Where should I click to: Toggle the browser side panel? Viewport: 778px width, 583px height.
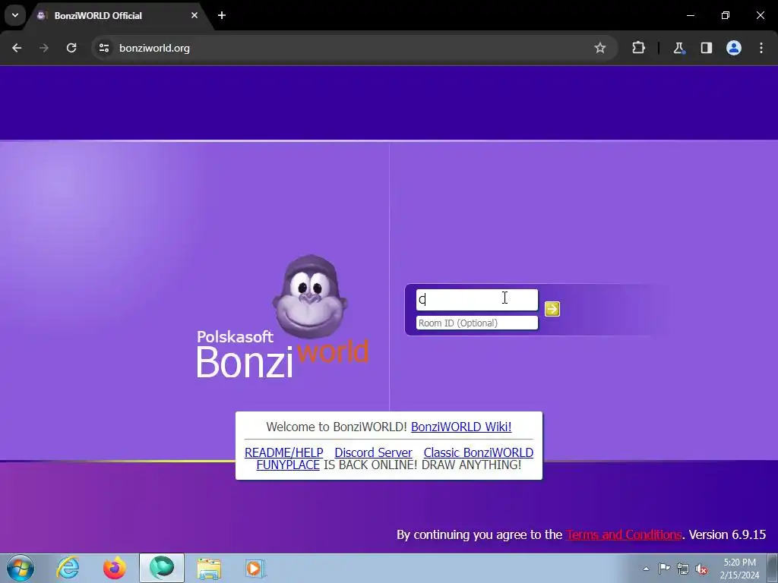(x=706, y=48)
